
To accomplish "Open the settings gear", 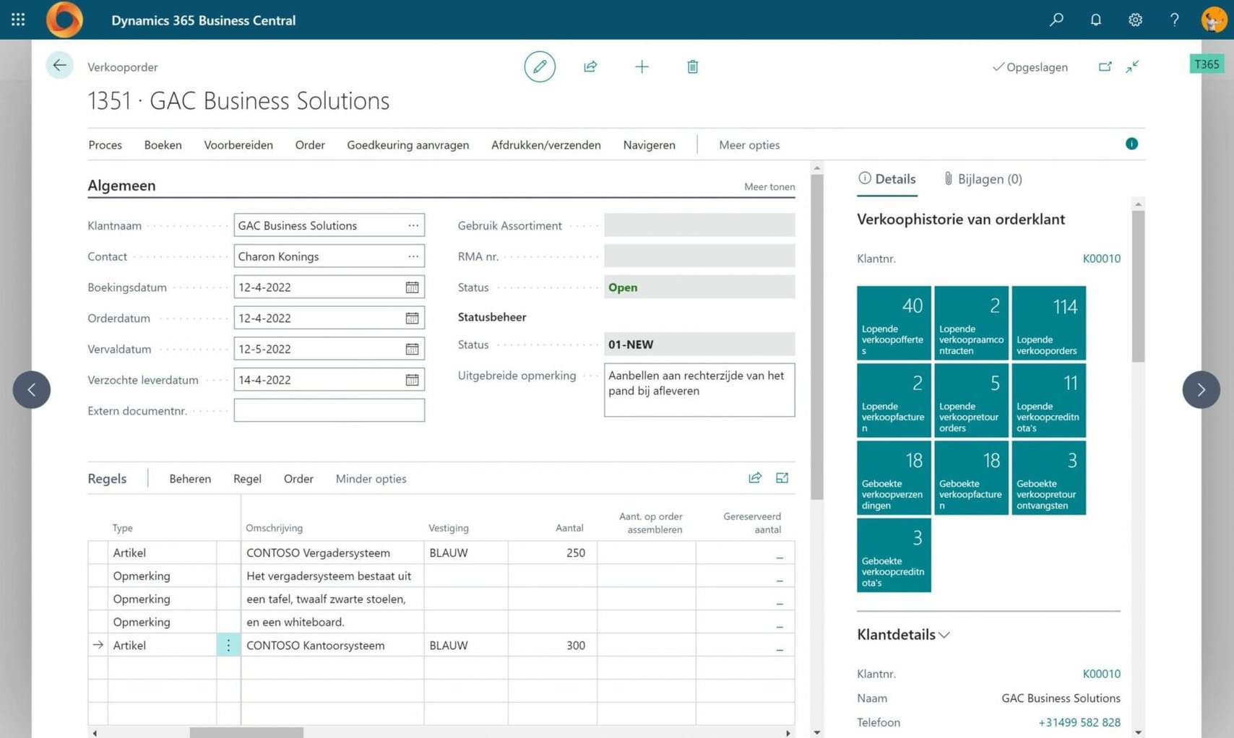I will point(1135,19).
